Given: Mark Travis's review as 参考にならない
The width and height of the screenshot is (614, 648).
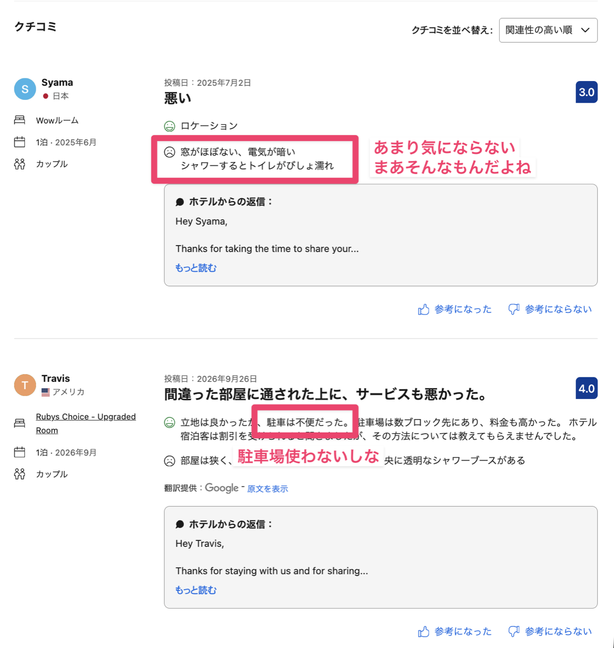Looking at the screenshot, I should [x=550, y=631].
